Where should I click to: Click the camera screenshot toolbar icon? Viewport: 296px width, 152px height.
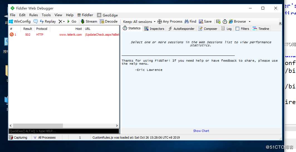click(218, 21)
